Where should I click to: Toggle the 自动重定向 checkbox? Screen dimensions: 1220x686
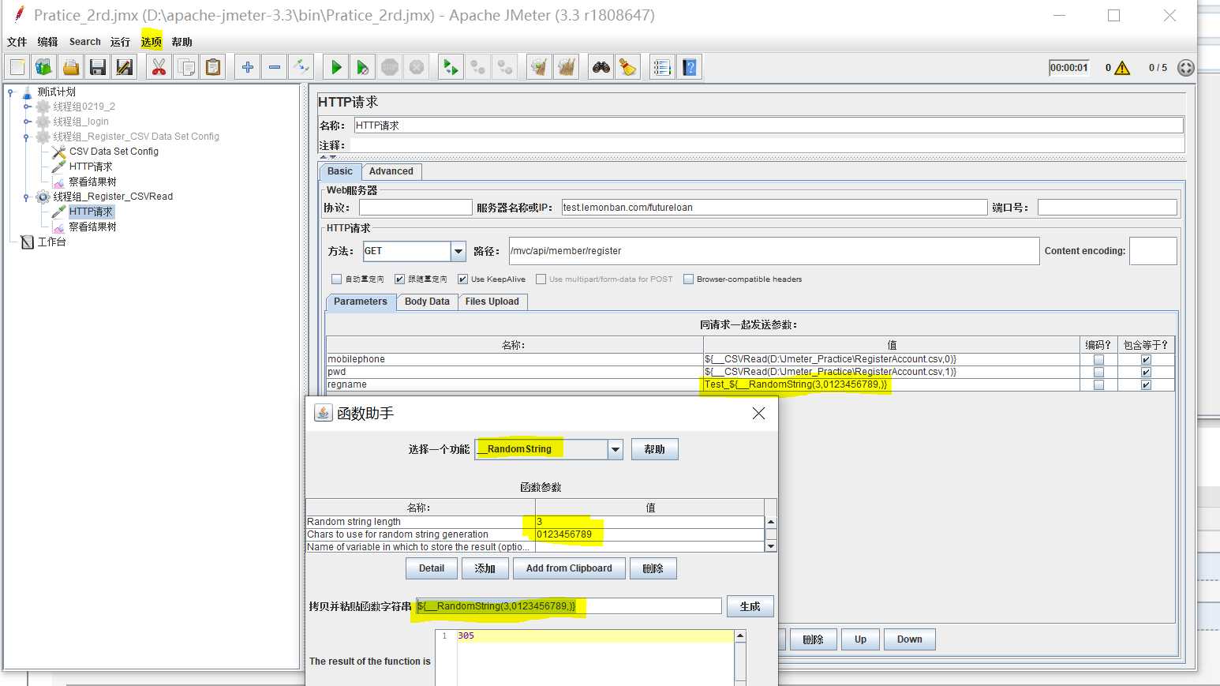click(x=337, y=279)
